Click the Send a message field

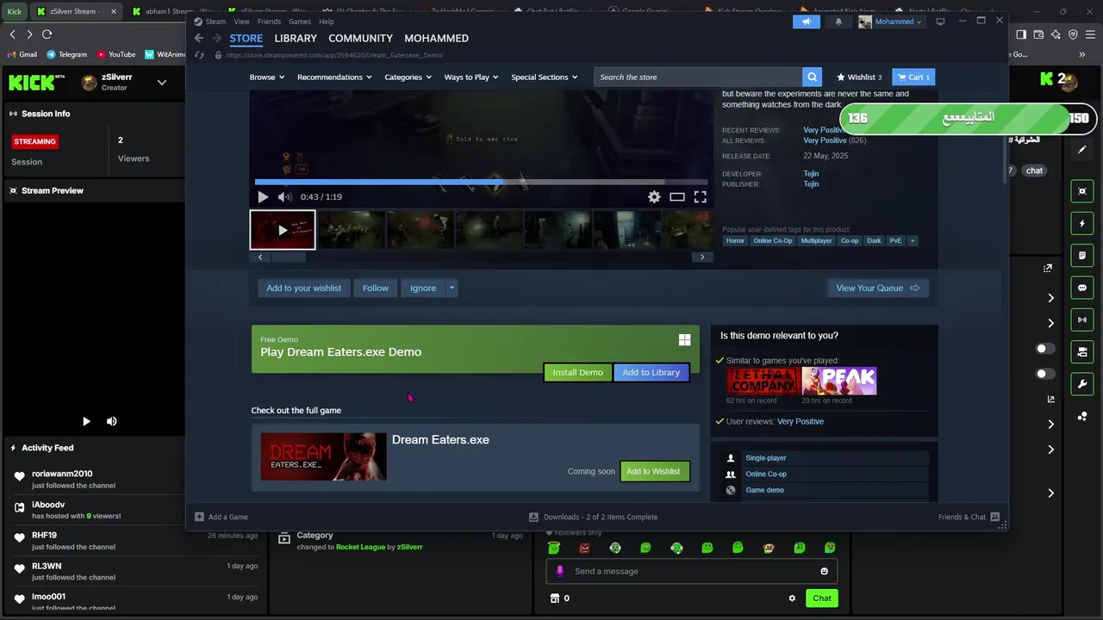pos(691,571)
